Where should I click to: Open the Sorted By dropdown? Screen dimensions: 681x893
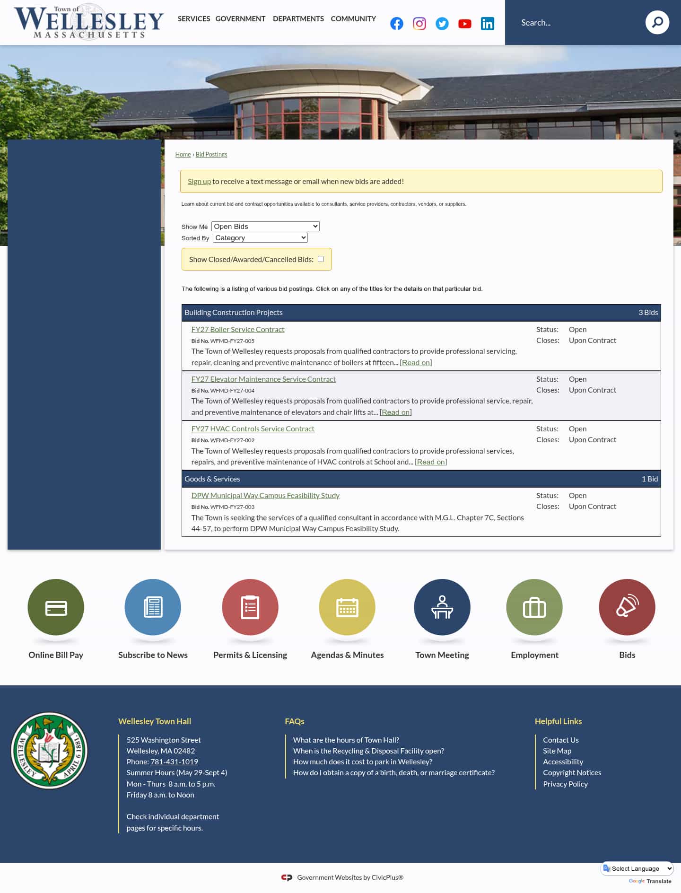pos(260,237)
